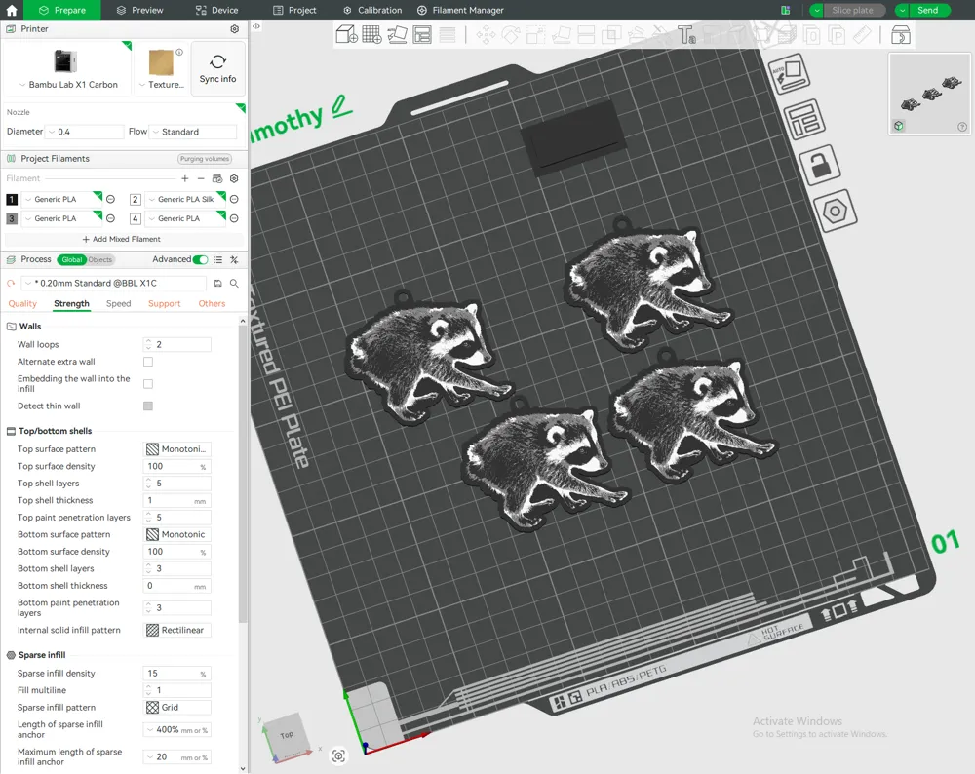975x774 pixels.
Task: Open the Filament Manager tab
Action: (460, 10)
